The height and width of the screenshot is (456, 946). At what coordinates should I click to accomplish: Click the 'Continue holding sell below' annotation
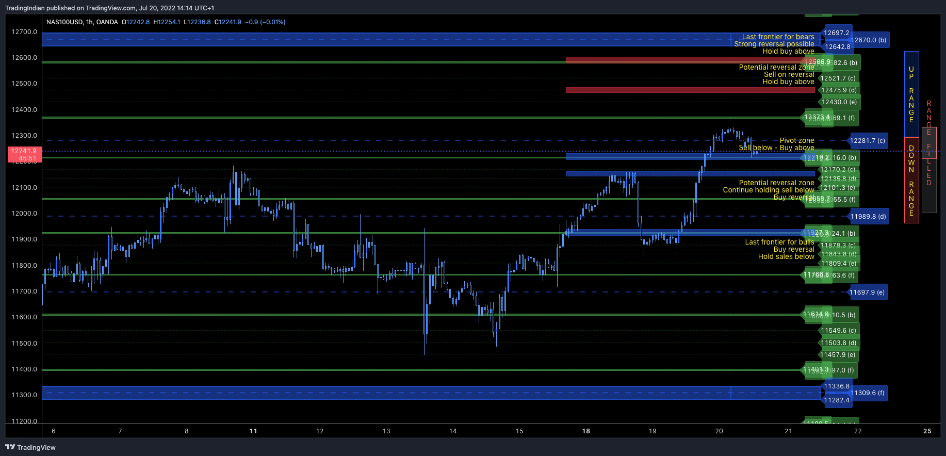tap(769, 190)
